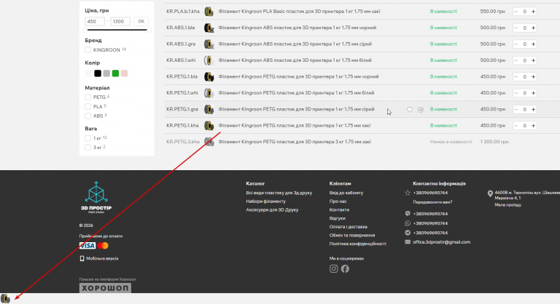Select the black color swatch filter
This screenshot has width=560, height=304.
point(98,73)
